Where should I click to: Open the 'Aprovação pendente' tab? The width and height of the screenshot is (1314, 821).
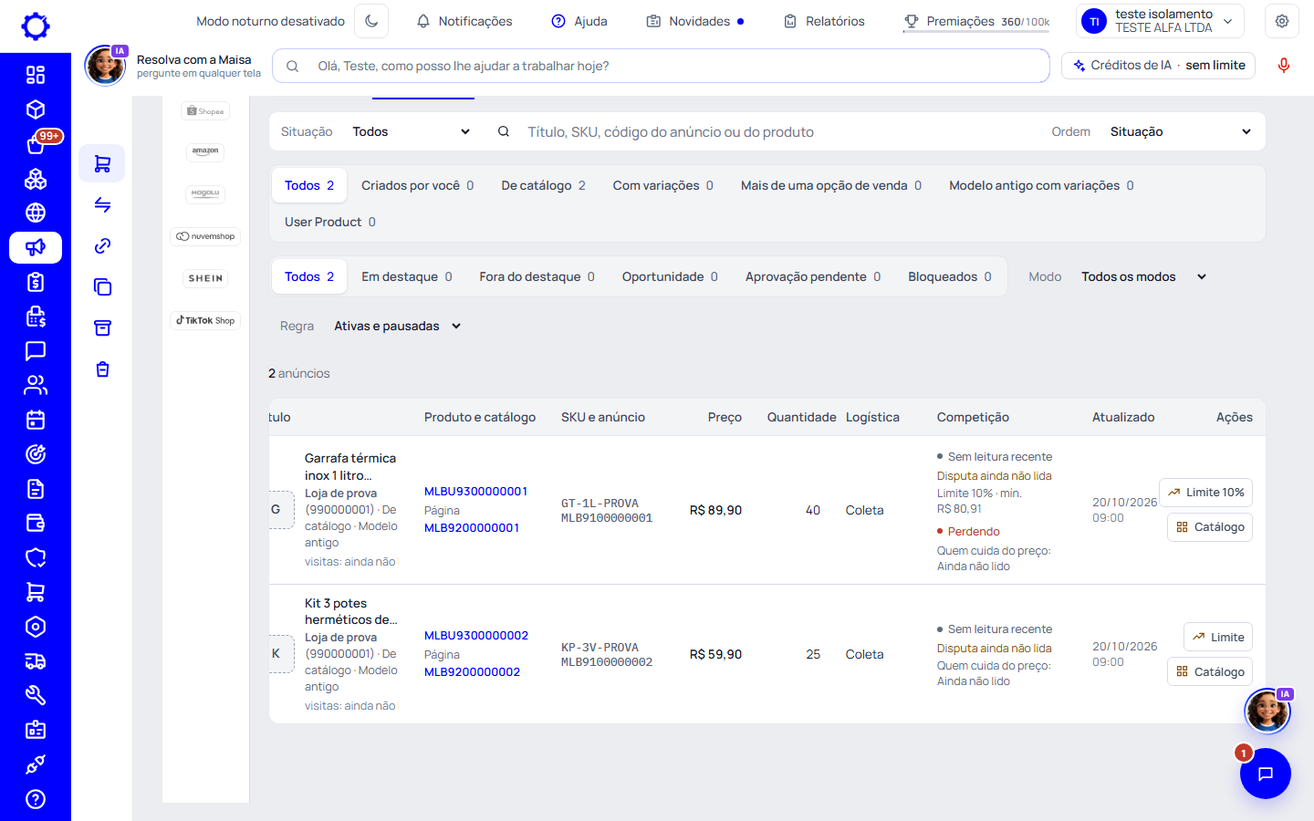point(813,276)
